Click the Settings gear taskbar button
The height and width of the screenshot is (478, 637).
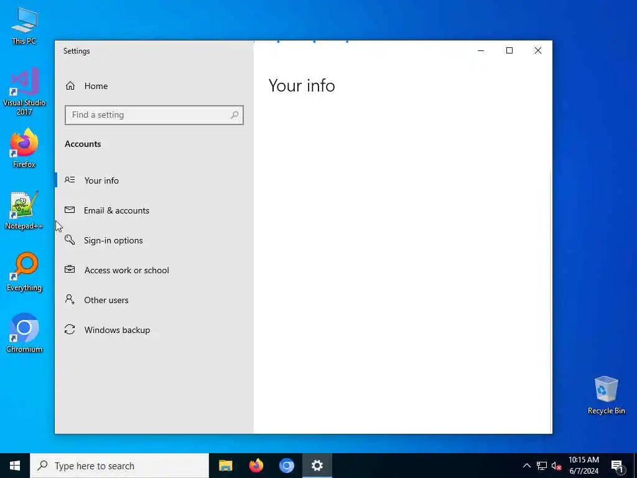coord(317,466)
